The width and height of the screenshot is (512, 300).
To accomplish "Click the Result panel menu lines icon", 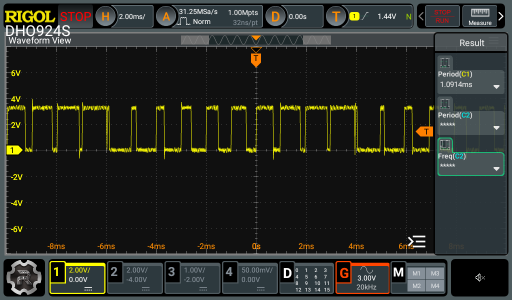I will coord(493,41).
